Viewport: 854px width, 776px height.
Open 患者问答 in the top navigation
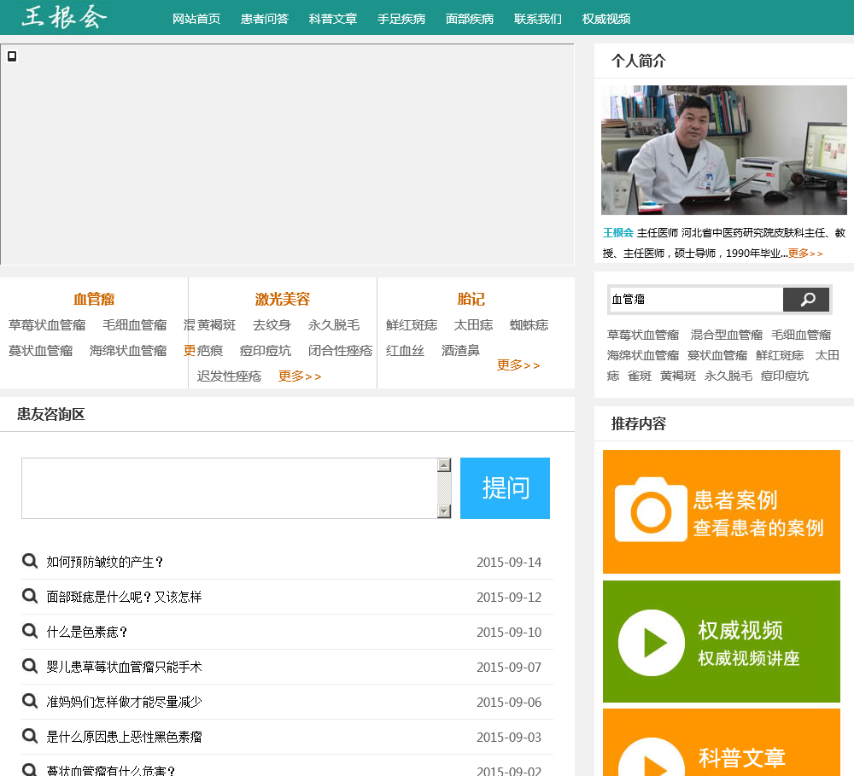point(265,19)
